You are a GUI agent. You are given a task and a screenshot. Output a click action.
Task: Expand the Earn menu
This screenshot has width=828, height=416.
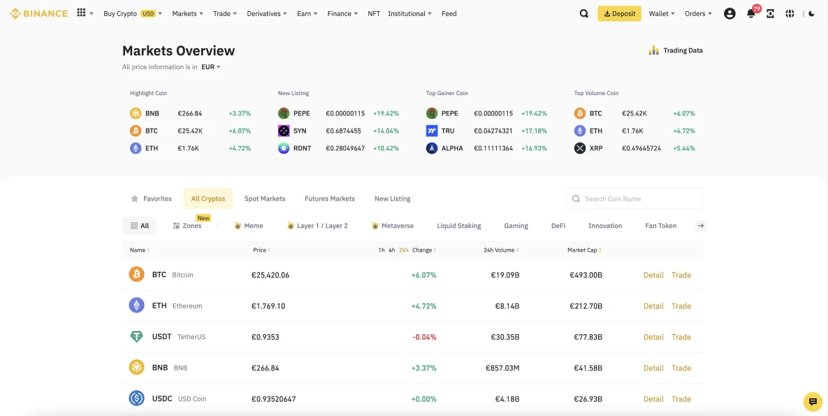point(307,14)
